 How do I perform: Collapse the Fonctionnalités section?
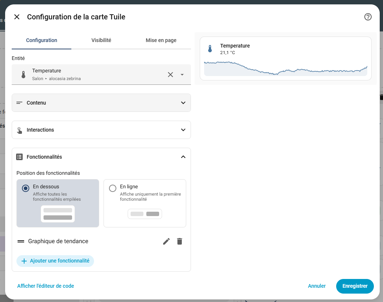pyautogui.click(x=183, y=157)
